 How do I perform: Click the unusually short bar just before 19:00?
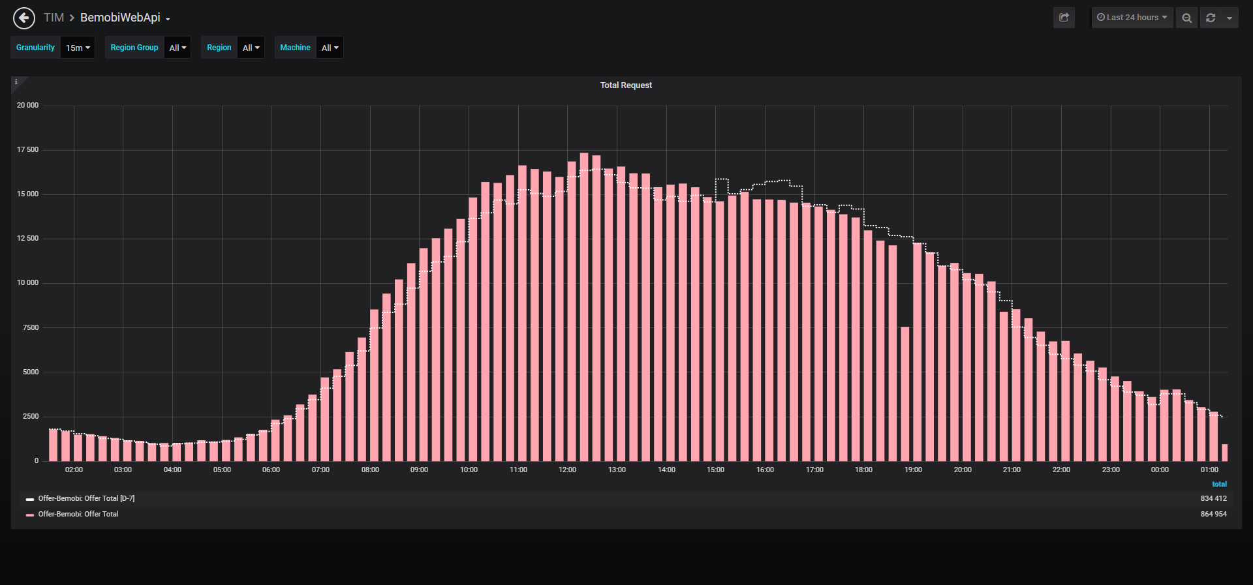(905, 394)
